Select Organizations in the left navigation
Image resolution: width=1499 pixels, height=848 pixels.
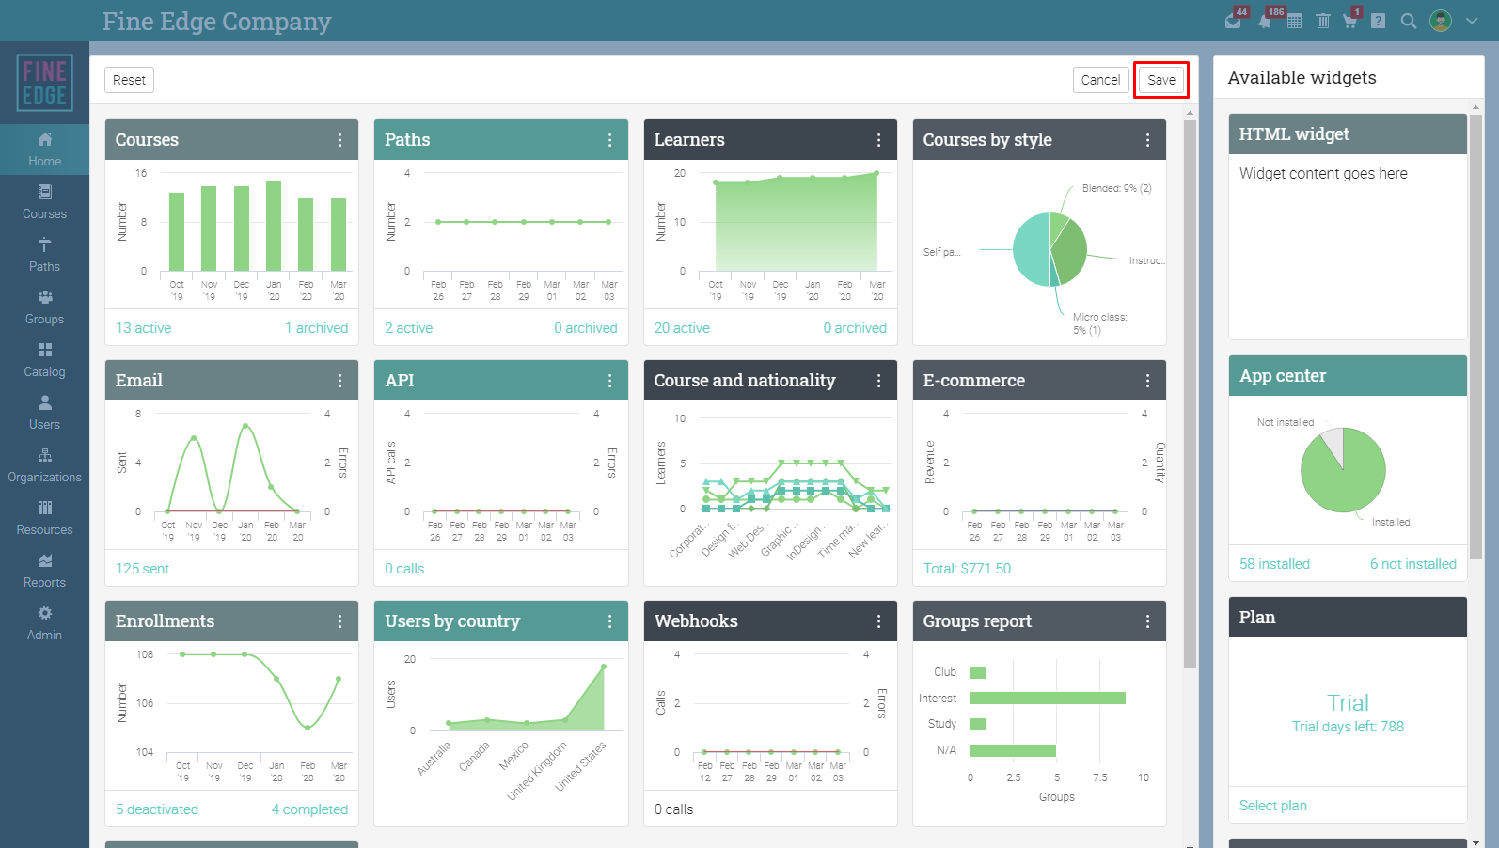tap(44, 466)
